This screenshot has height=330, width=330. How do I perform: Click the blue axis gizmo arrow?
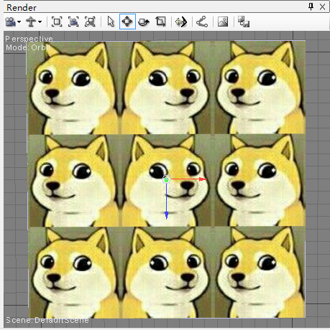pos(166,215)
